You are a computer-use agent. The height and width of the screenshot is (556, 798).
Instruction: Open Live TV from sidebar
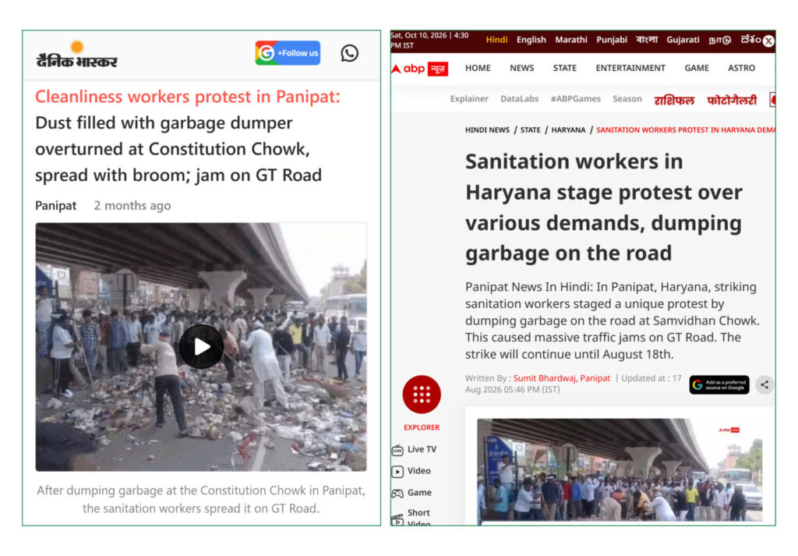click(x=415, y=450)
